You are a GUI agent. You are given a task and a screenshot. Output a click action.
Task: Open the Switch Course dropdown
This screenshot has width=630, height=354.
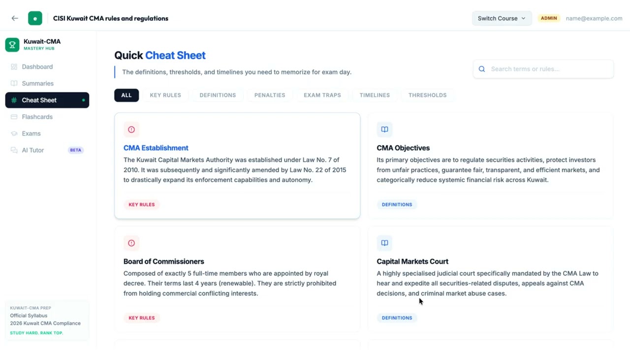[502, 18]
